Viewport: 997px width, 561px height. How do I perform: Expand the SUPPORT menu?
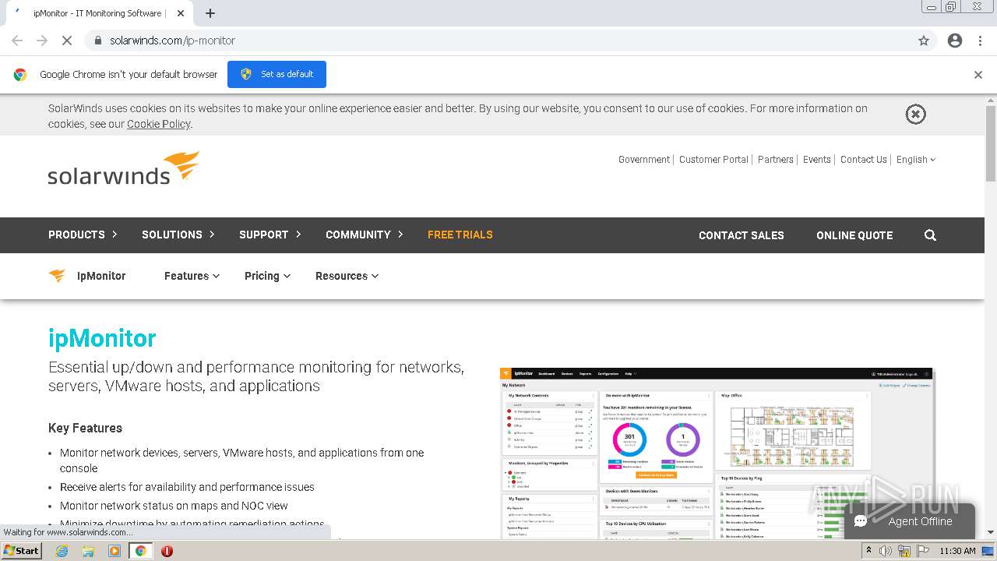pyautogui.click(x=270, y=235)
